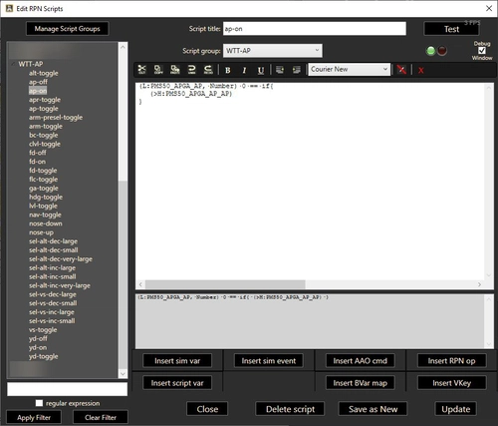Select the lvl-toggle script
The width and height of the screenshot is (498, 426).
43,206
